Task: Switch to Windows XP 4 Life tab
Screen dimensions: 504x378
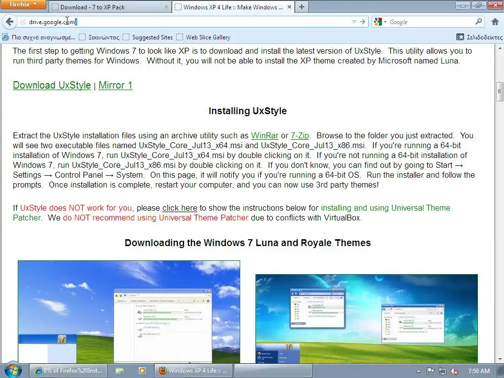Action: pos(233,7)
